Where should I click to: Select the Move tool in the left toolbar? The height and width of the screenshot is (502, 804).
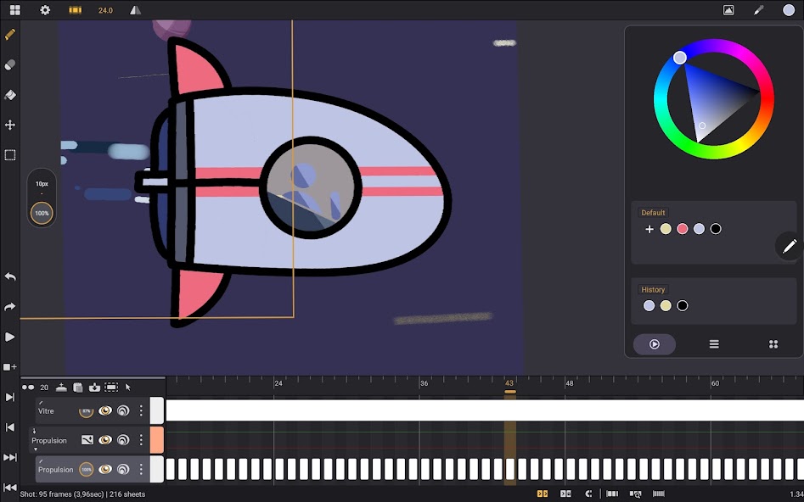[10, 125]
